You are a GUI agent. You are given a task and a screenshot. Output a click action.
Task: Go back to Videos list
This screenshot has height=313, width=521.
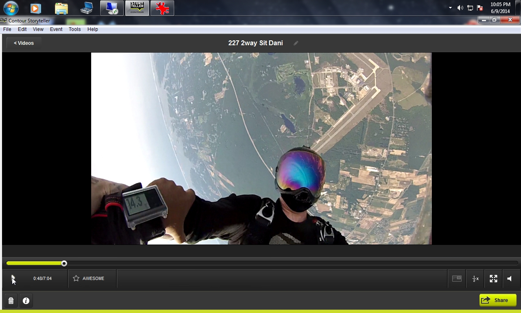point(24,43)
